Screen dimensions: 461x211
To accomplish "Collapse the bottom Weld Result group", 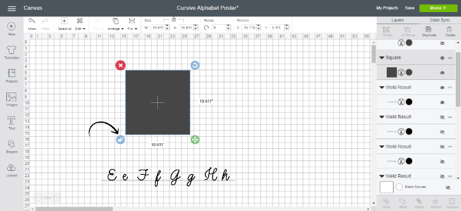I will 382,176.
